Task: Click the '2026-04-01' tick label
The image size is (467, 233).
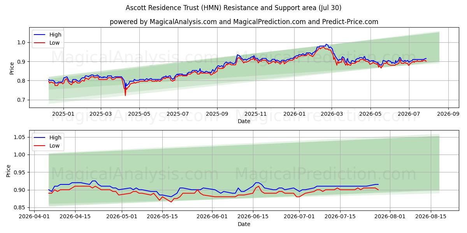Action: click(x=34, y=217)
